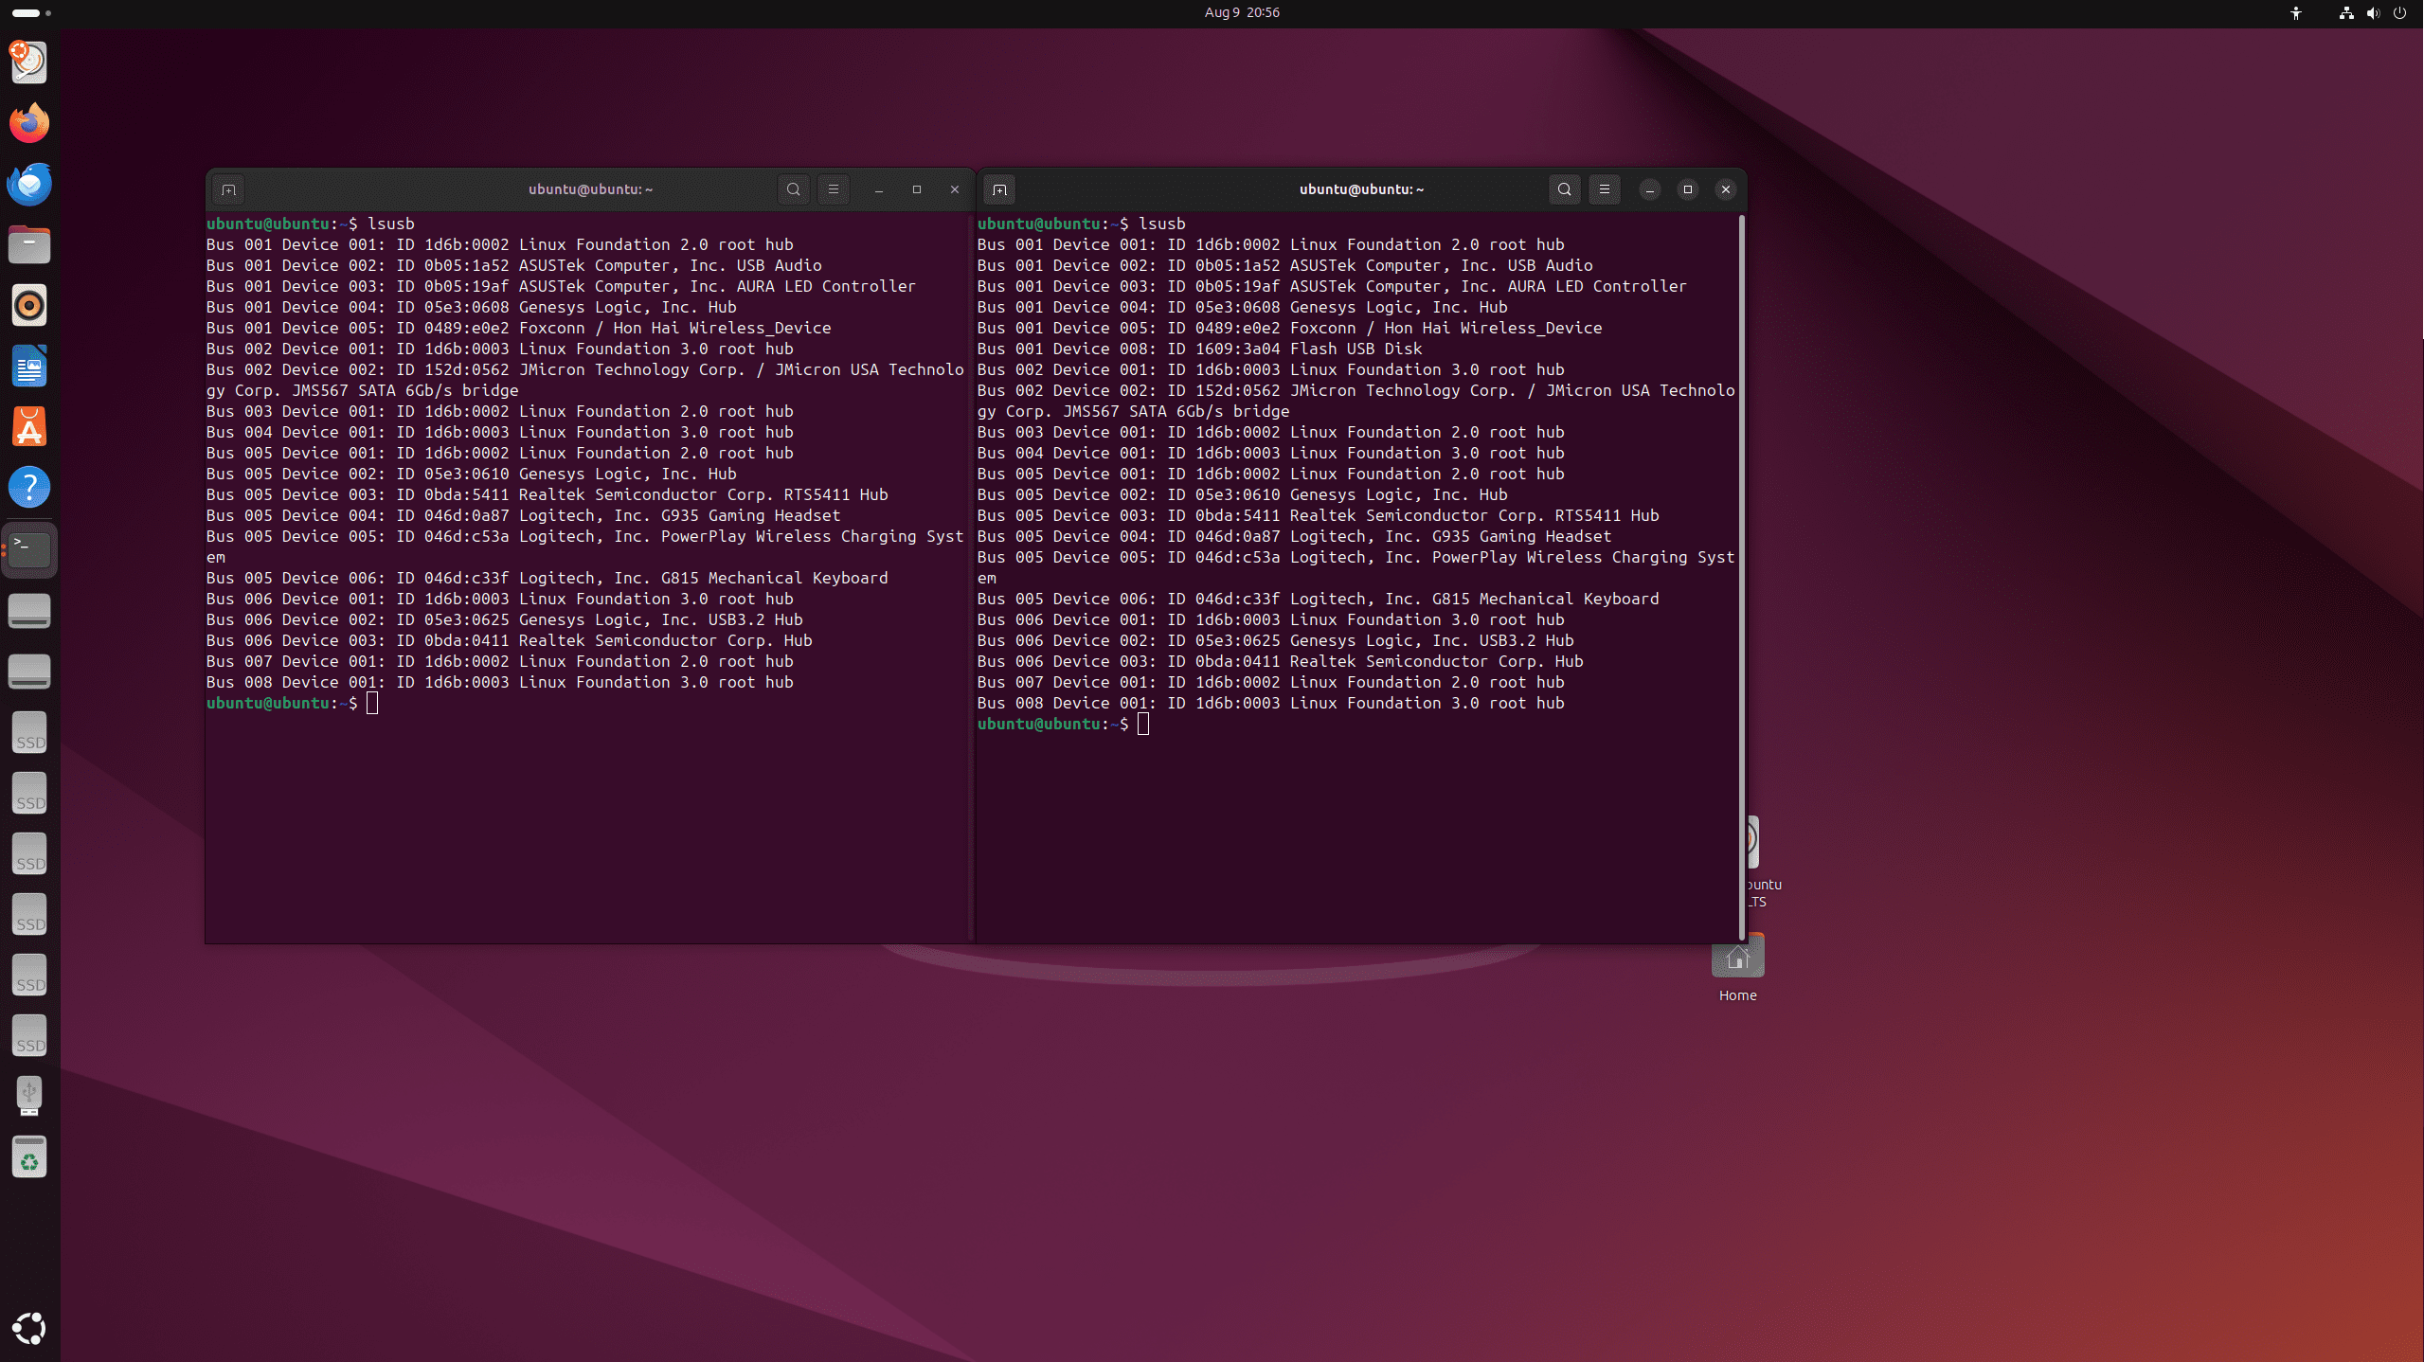Open hamburger menu in right terminal

pos(1604,189)
